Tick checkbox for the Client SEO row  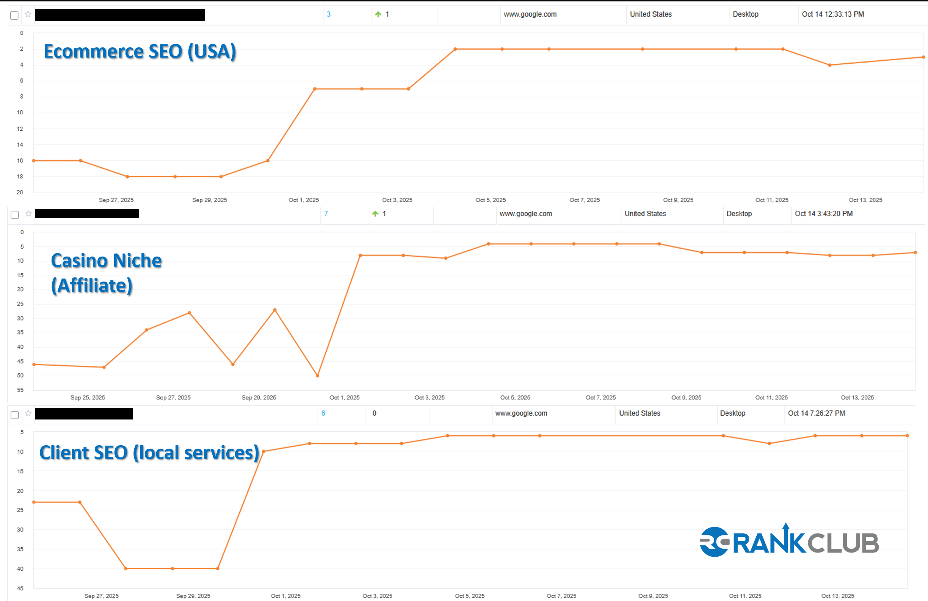pyautogui.click(x=15, y=415)
